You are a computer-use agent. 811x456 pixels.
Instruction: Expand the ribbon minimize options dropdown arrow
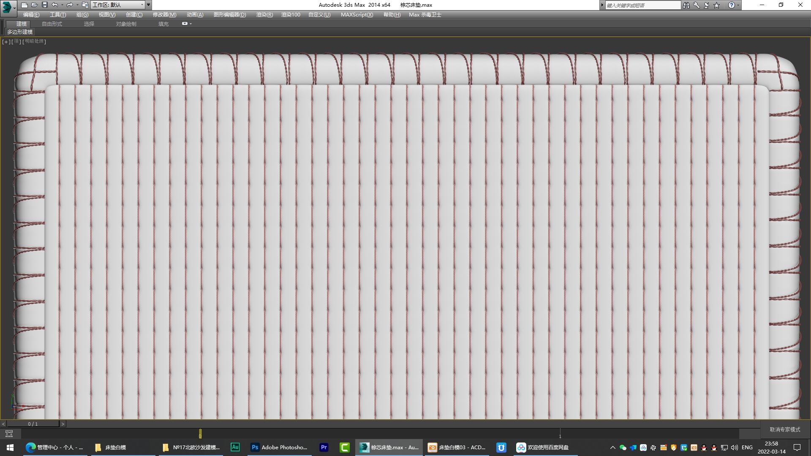click(x=191, y=24)
